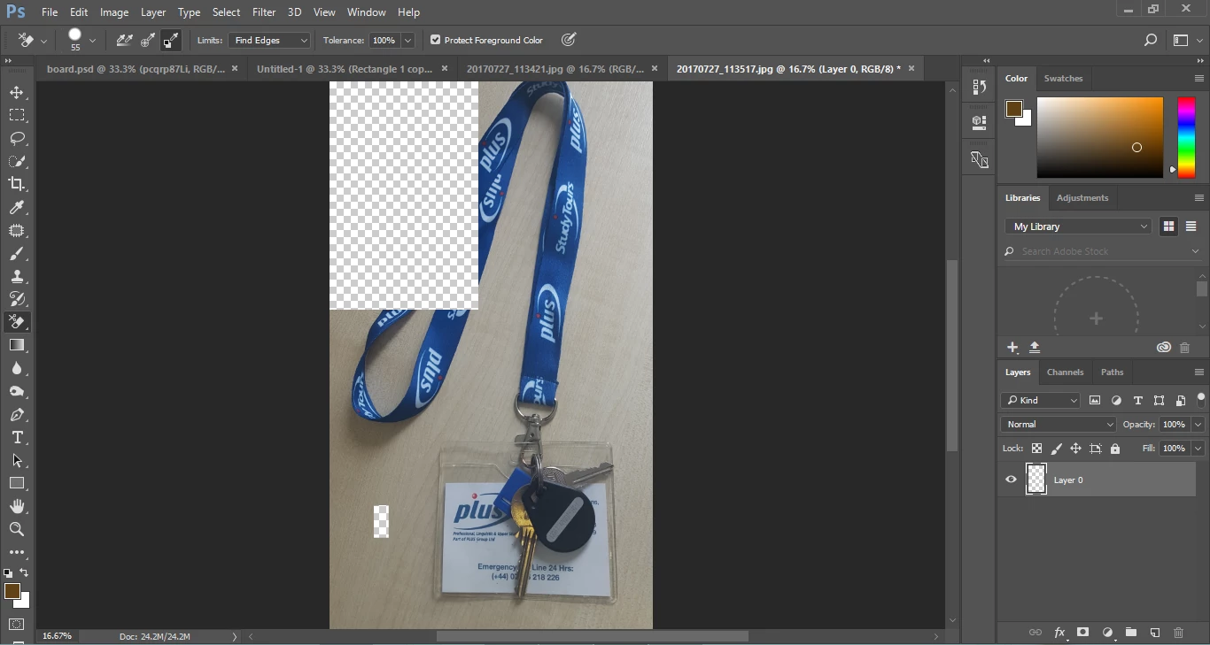
Task: Open the Opacity dropdown arrow
Action: [x=1198, y=425]
